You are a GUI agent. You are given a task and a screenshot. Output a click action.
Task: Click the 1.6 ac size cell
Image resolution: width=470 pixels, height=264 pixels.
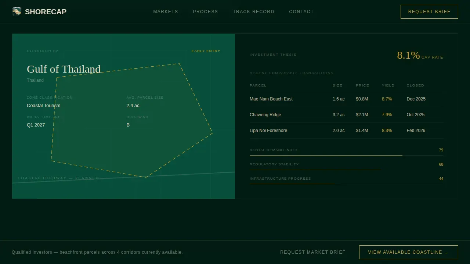click(339, 99)
